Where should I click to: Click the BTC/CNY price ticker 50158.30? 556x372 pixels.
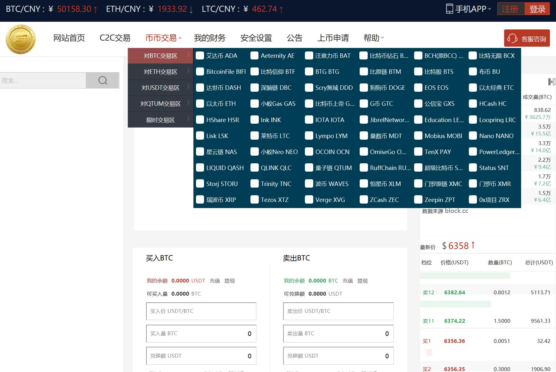(x=74, y=9)
